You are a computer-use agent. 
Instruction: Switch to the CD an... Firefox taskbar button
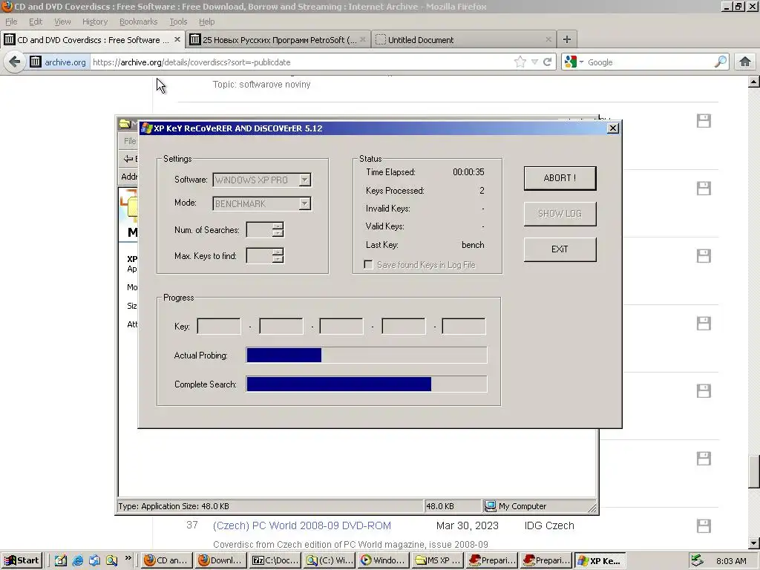(167, 560)
